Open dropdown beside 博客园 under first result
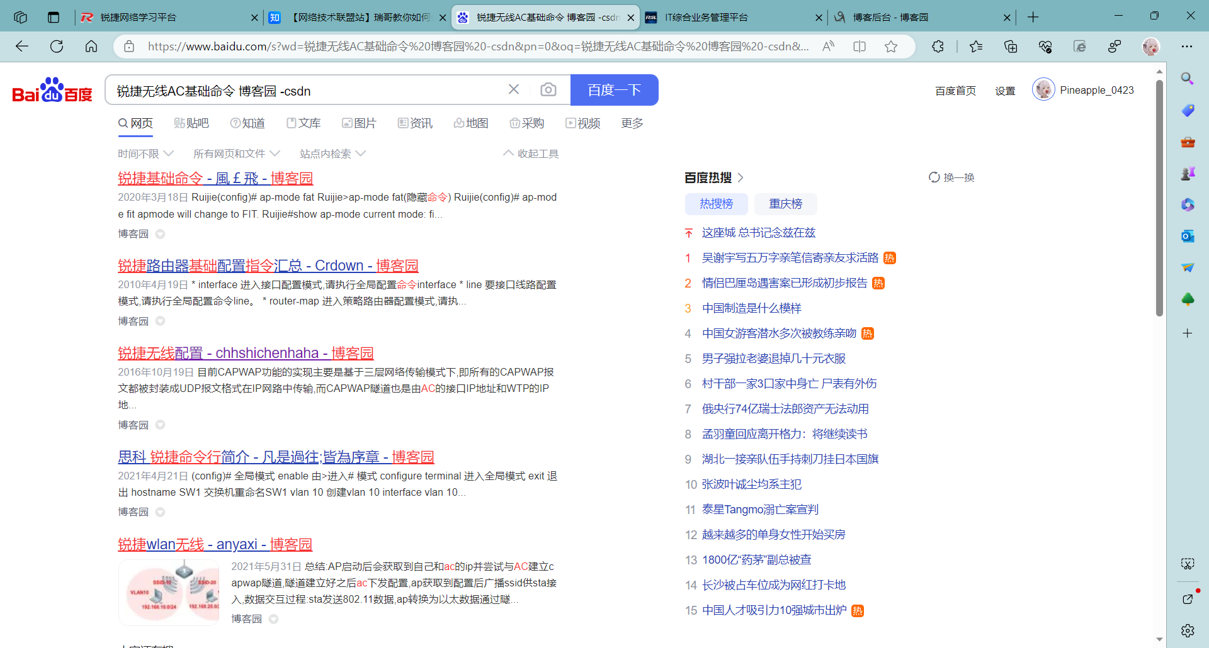The height and width of the screenshot is (648, 1209). [160, 234]
